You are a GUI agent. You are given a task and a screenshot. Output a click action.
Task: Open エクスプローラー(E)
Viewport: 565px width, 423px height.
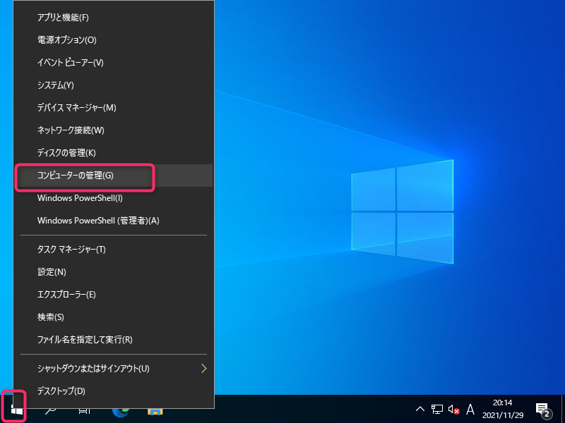point(114,295)
